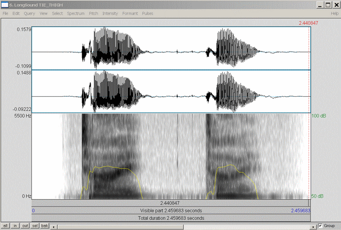The height and width of the screenshot is (230, 341).
Task: Zoom out with the 'out' button
Action: tap(25, 226)
